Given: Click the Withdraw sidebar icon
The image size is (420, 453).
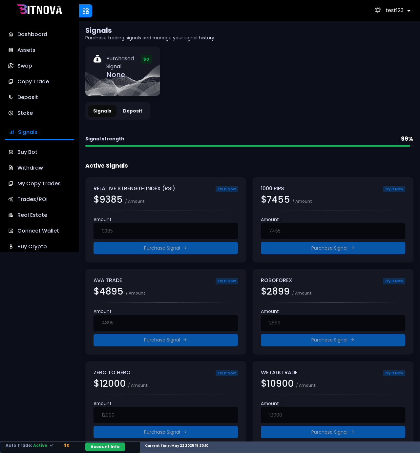Looking at the screenshot, I should (x=11, y=168).
